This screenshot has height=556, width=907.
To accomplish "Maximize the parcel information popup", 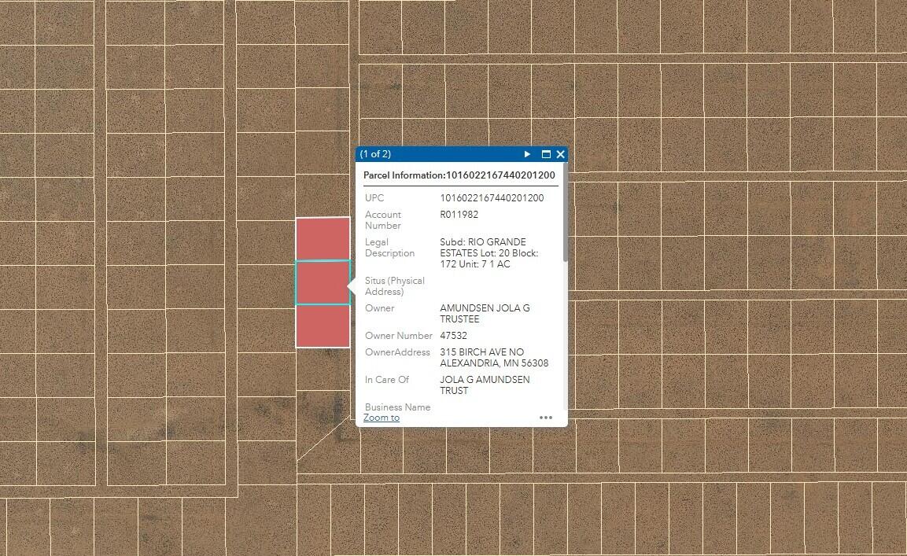I will pyautogui.click(x=545, y=154).
